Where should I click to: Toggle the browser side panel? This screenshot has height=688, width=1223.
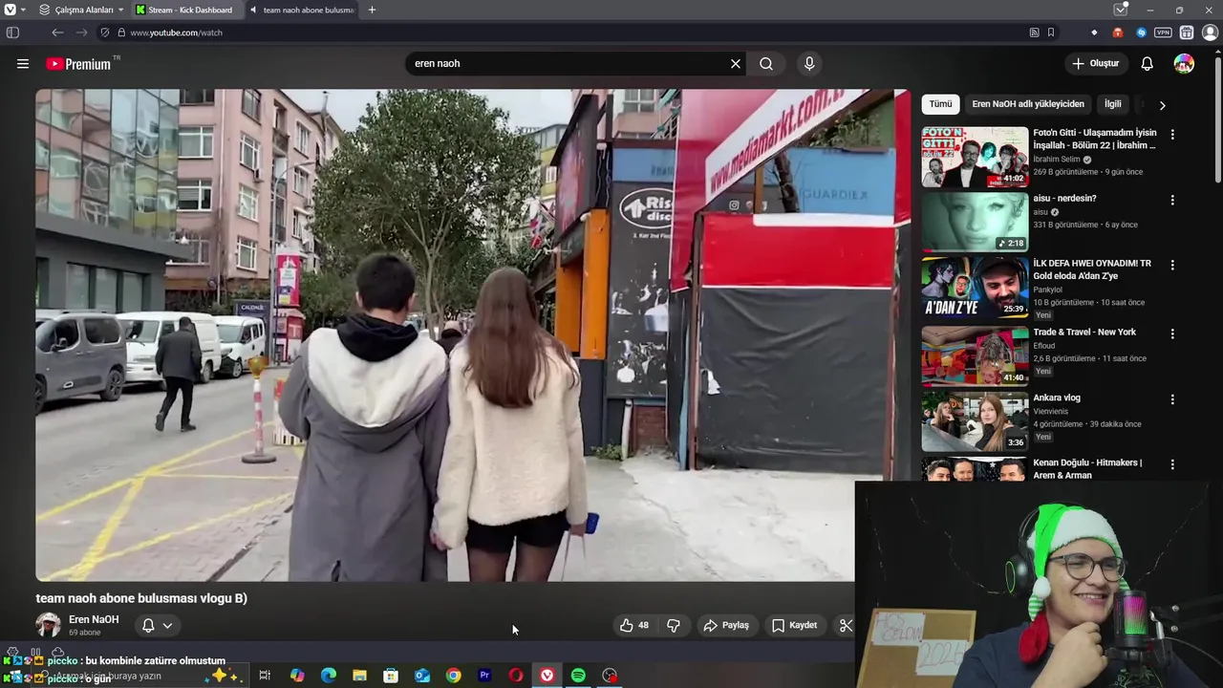click(x=12, y=32)
